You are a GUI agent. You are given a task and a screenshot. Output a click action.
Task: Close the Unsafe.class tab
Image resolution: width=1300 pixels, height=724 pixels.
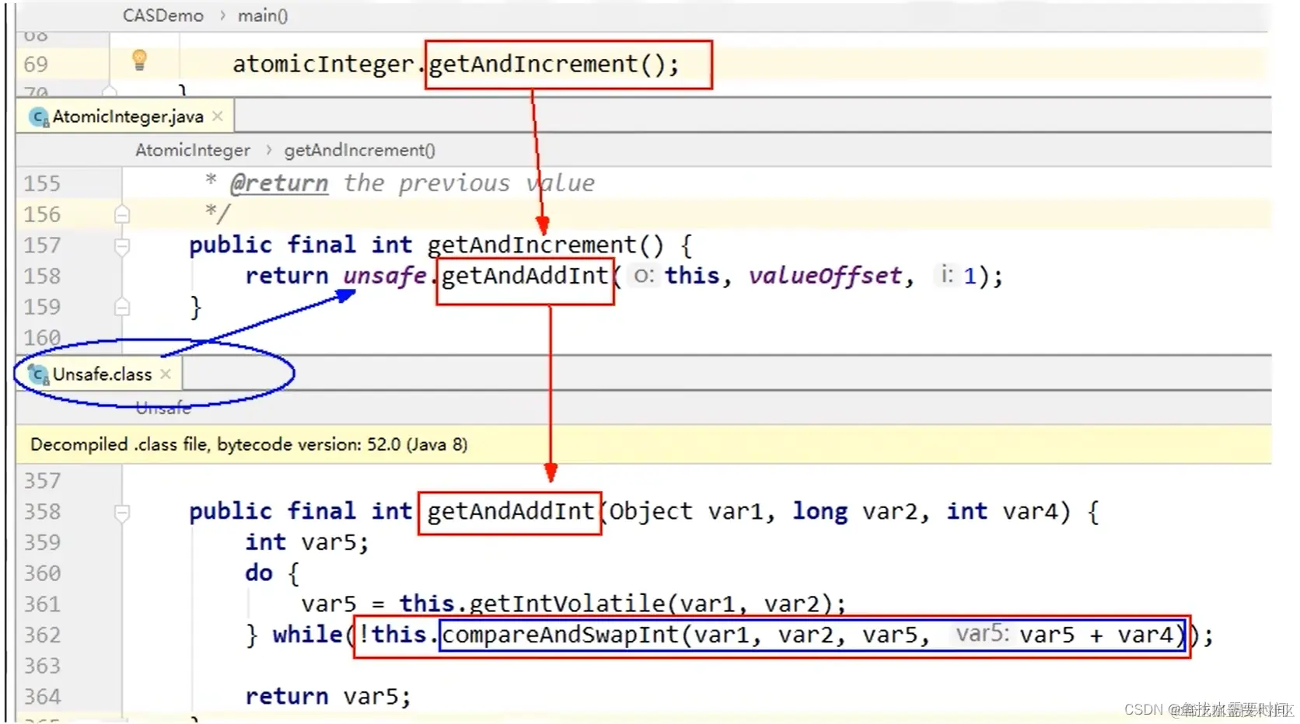tap(166, 374)
